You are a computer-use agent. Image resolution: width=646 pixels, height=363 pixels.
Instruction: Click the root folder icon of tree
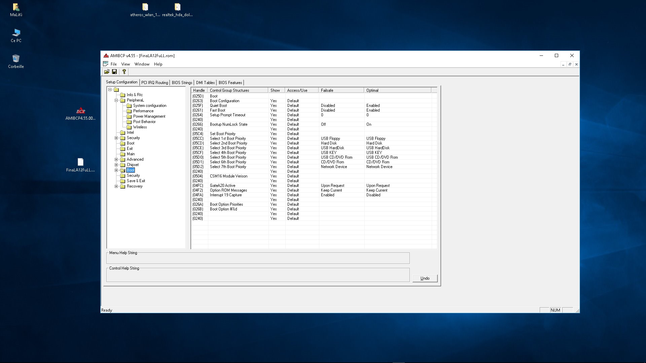[116, 90]
